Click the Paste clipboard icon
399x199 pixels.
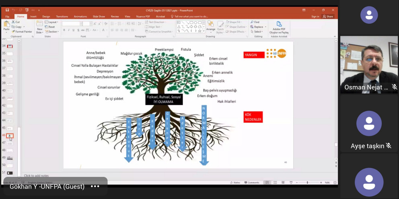[x=6, y=27]
